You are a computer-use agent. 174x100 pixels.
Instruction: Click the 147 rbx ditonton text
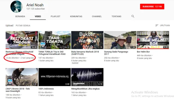46,58
